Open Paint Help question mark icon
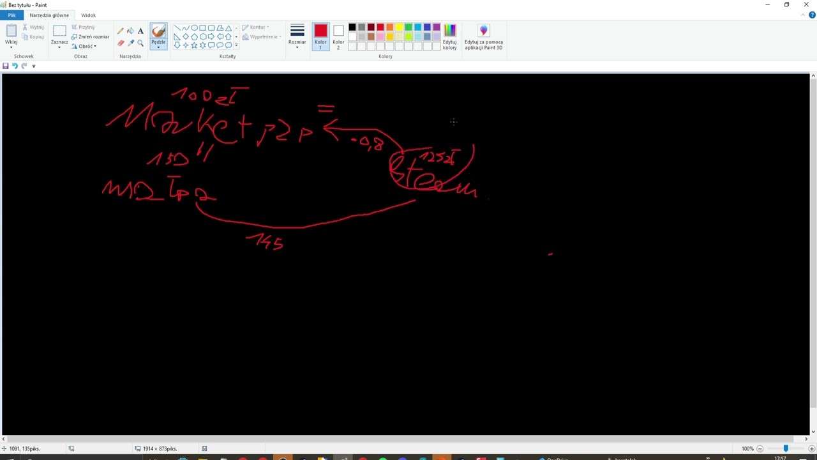 click(x=812, y=15)
